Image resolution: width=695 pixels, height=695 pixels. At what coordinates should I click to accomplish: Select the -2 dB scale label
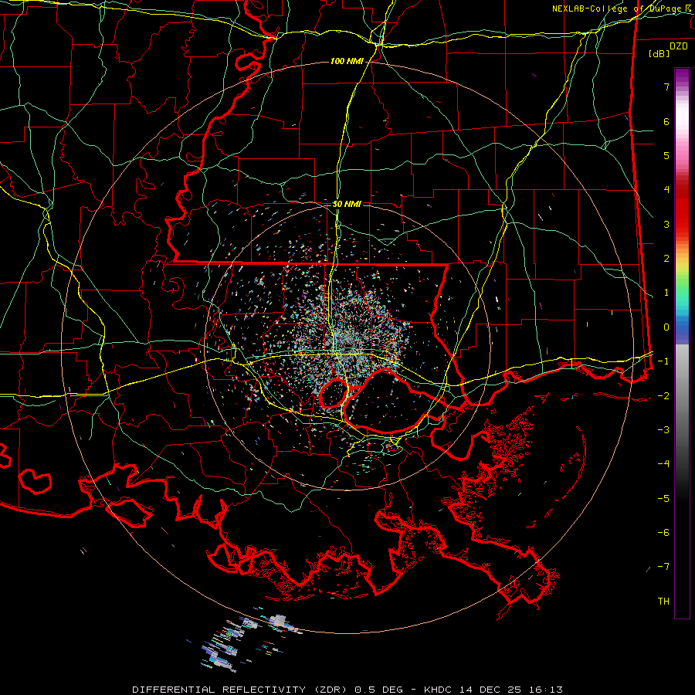663,396
